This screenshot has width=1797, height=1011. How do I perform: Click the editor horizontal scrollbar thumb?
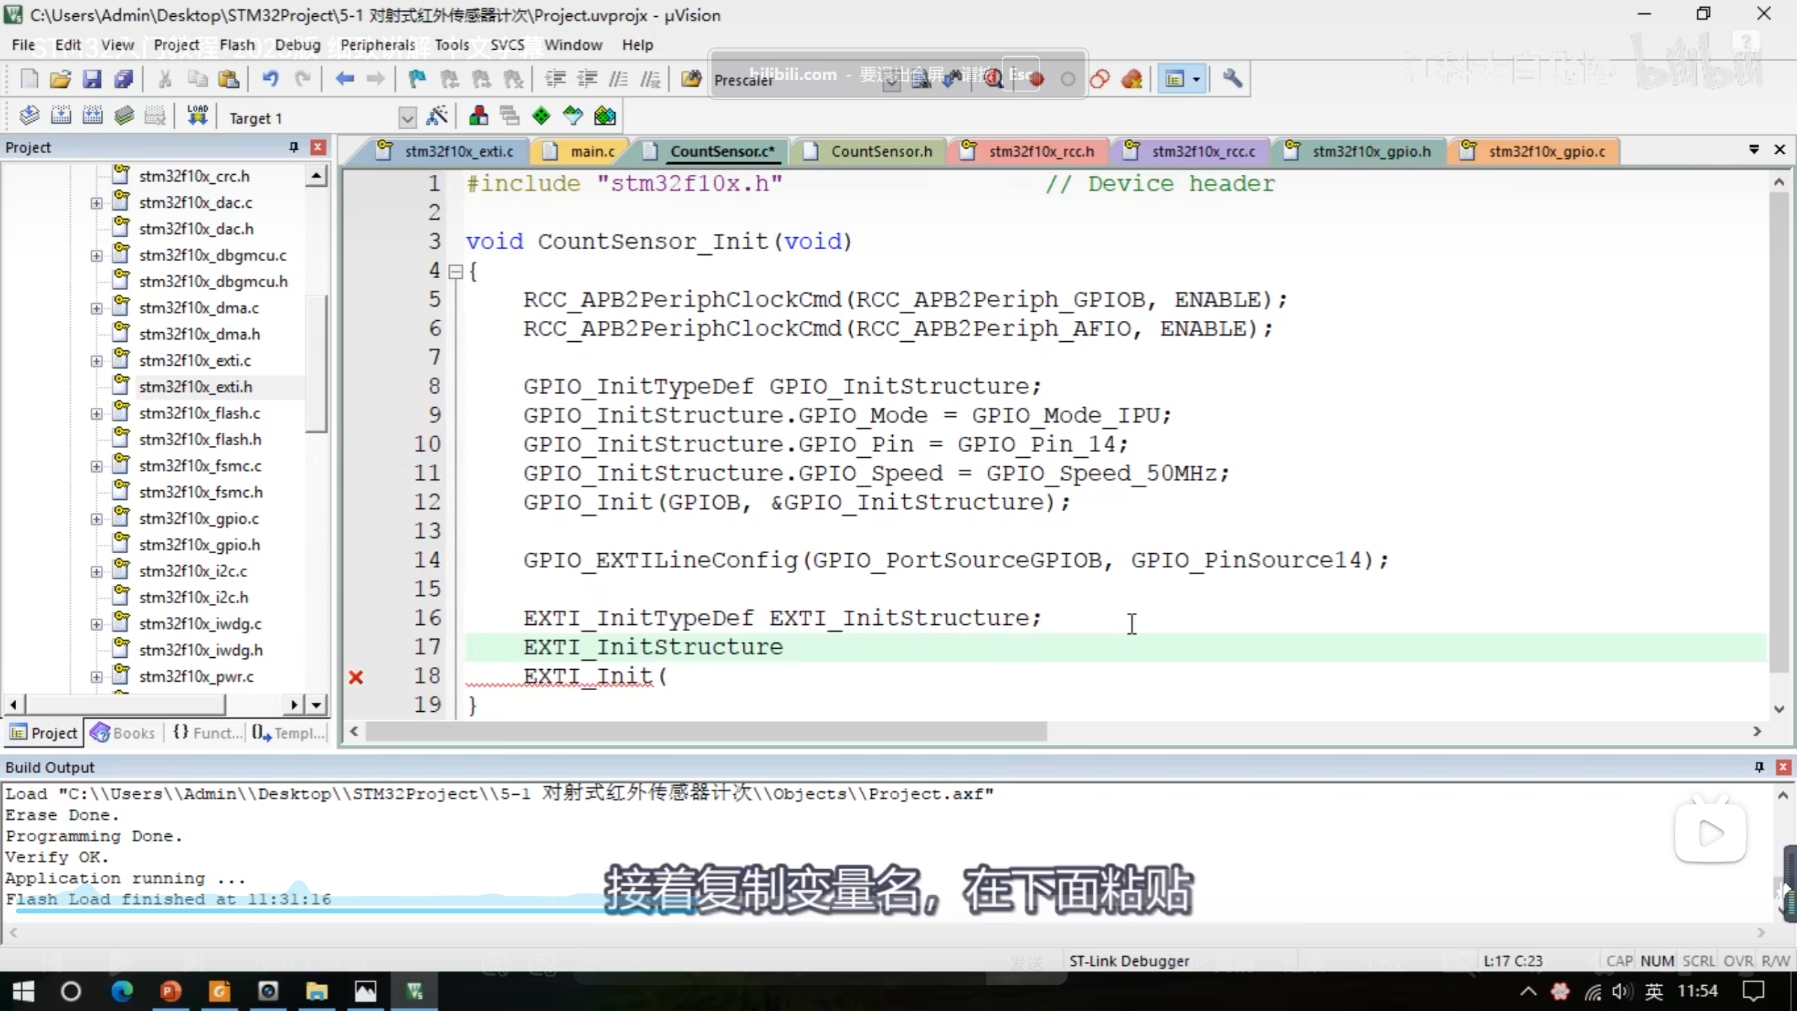pos(705,732)
